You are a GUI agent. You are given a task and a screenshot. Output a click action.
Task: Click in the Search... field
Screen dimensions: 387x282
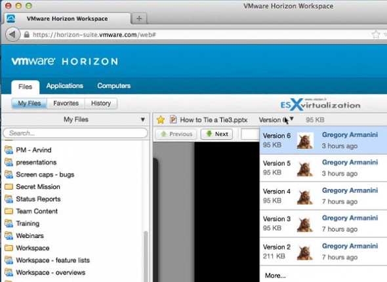[x=75, y=133]
